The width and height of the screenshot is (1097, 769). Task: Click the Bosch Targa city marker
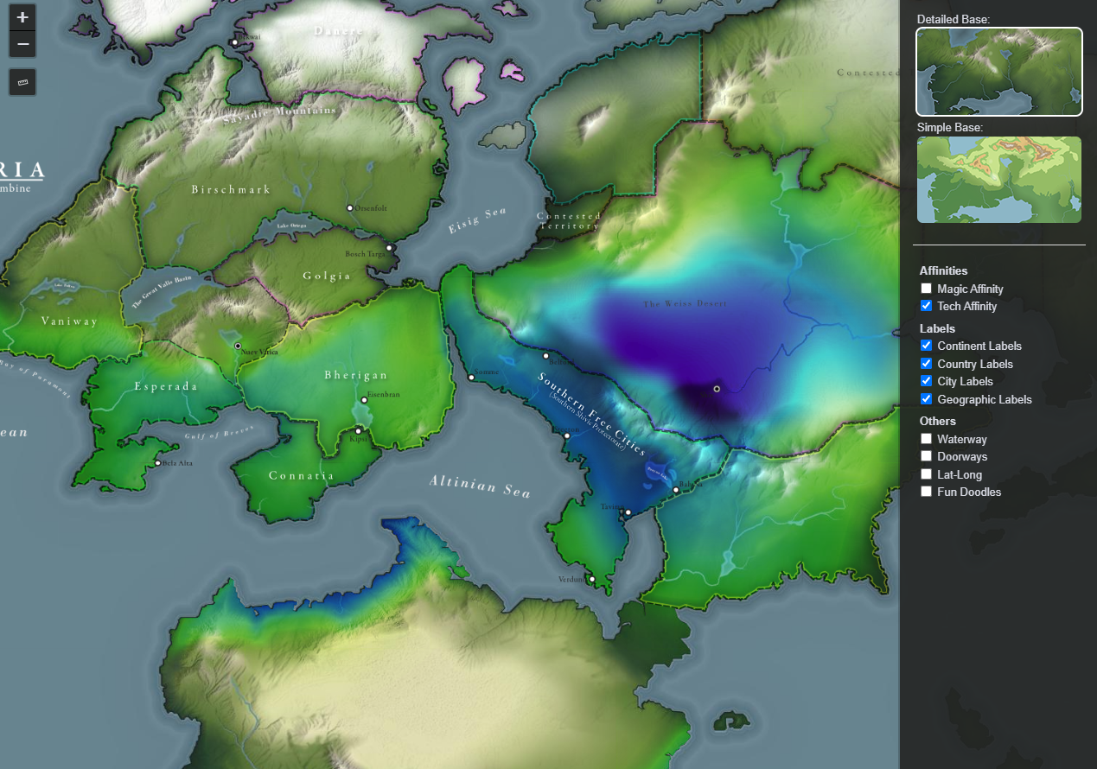pyautogui.click(x=390, y=248)
